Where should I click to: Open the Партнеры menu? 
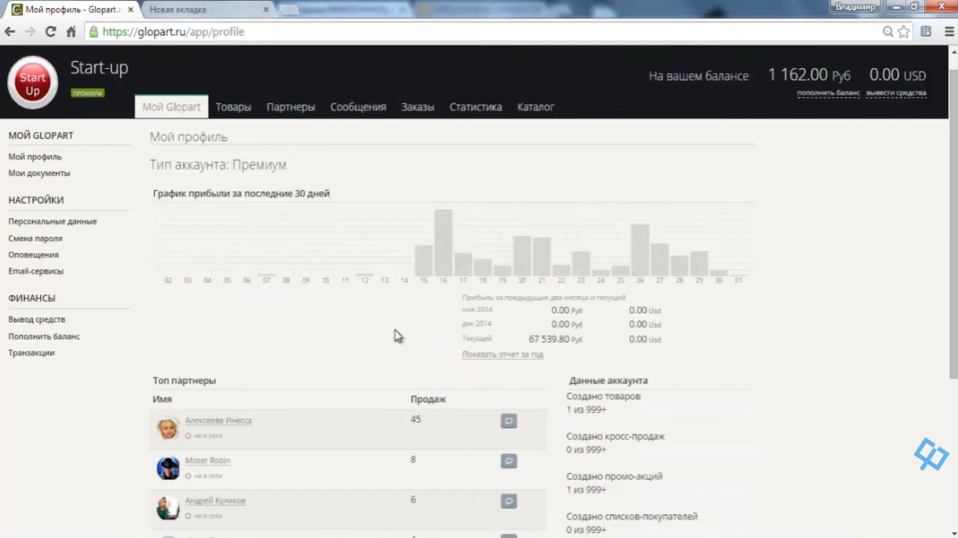coord(291,107)
